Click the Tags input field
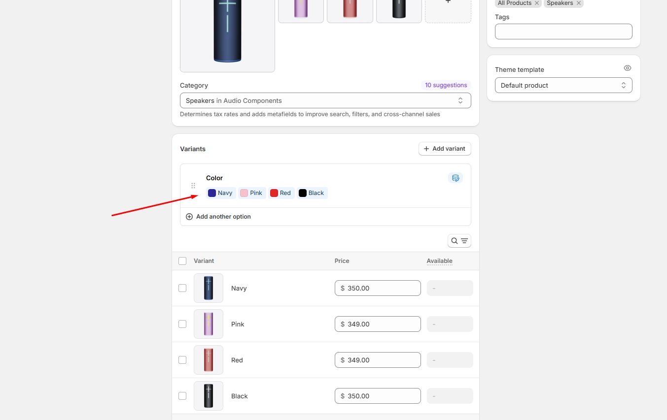667x420 pixels. click(563, 32)
